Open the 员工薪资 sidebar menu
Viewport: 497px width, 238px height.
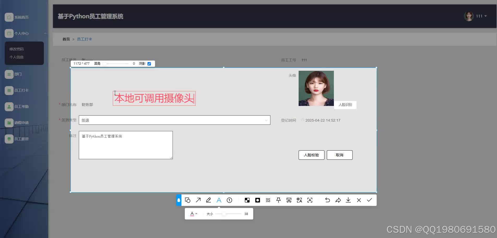pyautogui.click(x=20, y=139)
